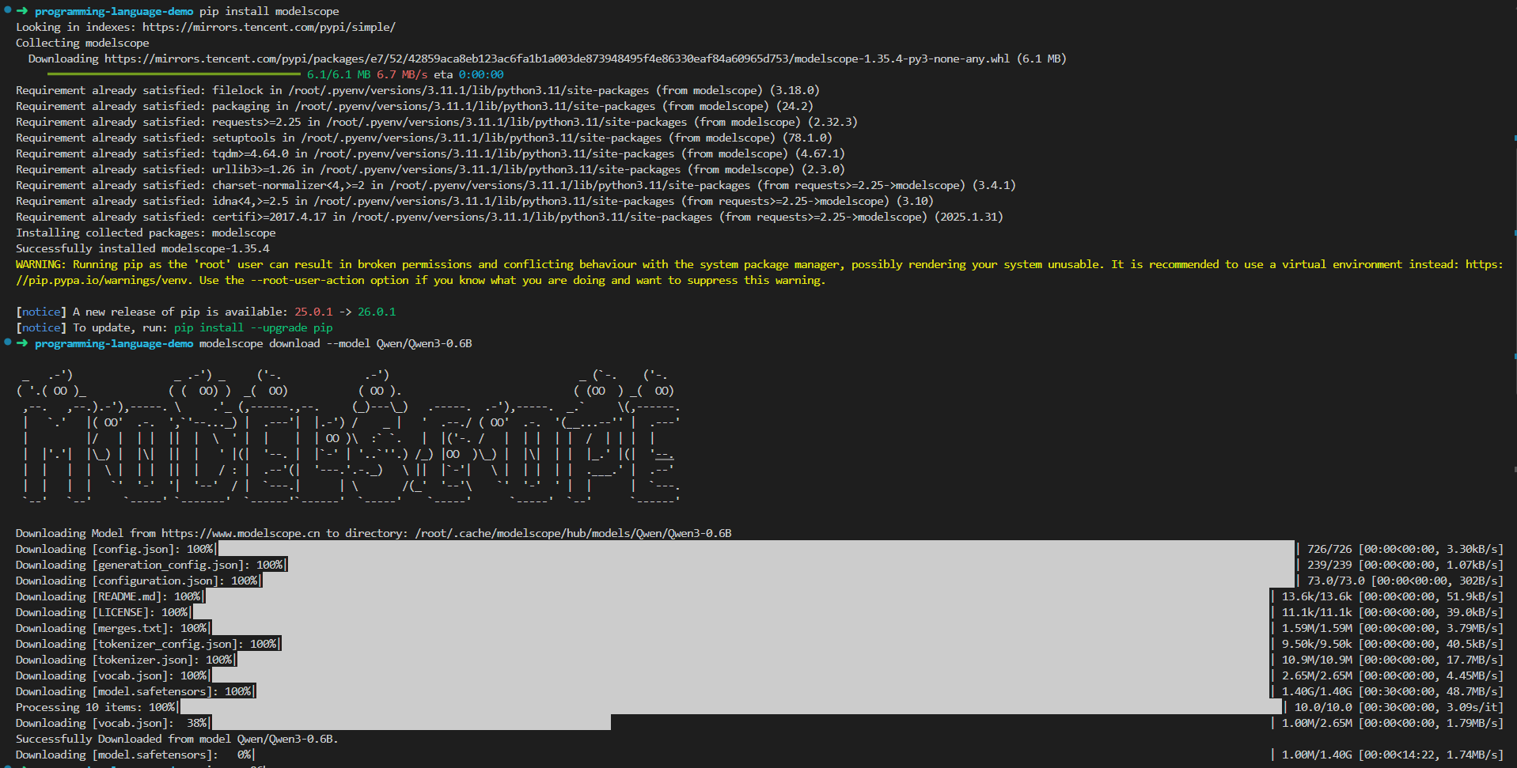Click 'Processing 10 items: 100%' label
Image resolution: width=1517 pixels, height=768 pixels.
95,707
